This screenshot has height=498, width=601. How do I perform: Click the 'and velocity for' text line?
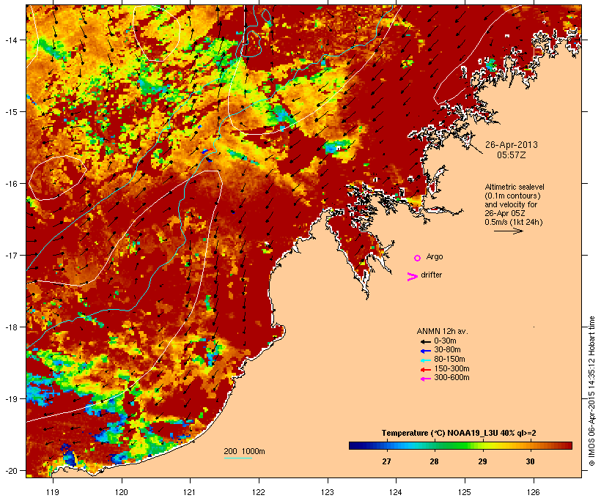[511, 204]
